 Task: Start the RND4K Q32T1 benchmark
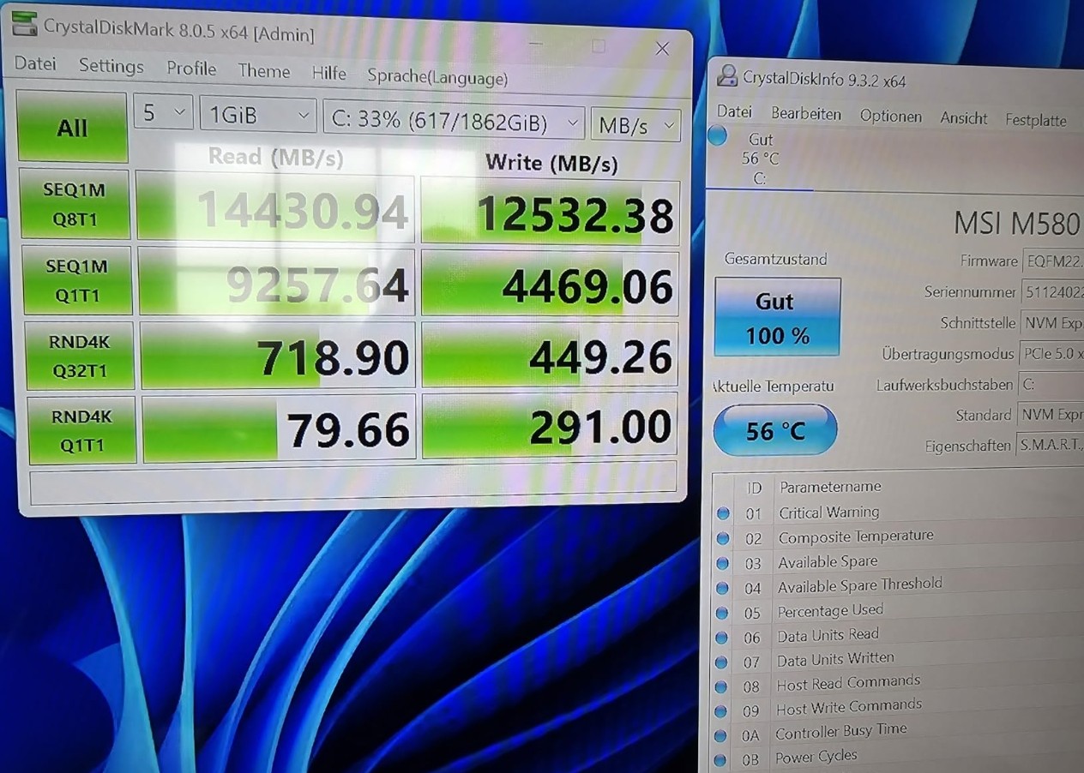pyautogui.click(x=79, y=355)
